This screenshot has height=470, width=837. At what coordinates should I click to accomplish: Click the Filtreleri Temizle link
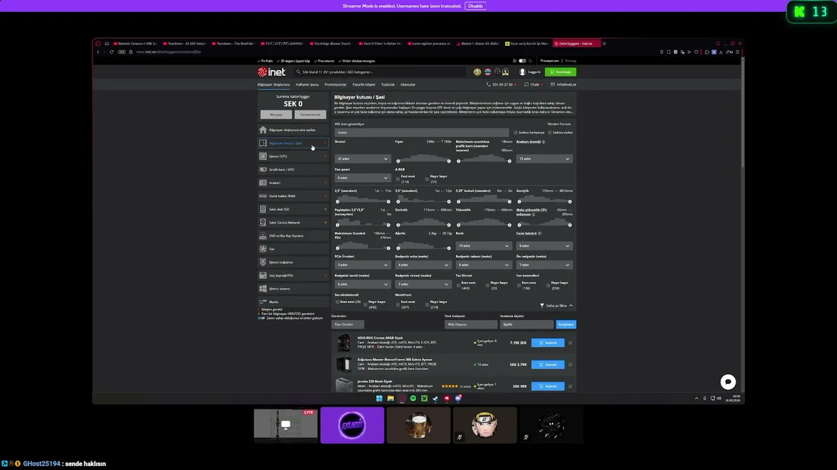tap(559, 124)
